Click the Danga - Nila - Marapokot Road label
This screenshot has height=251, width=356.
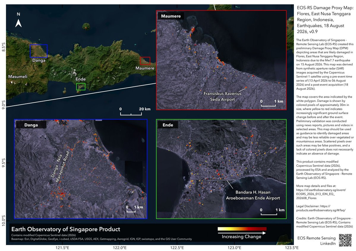point(60,166)
